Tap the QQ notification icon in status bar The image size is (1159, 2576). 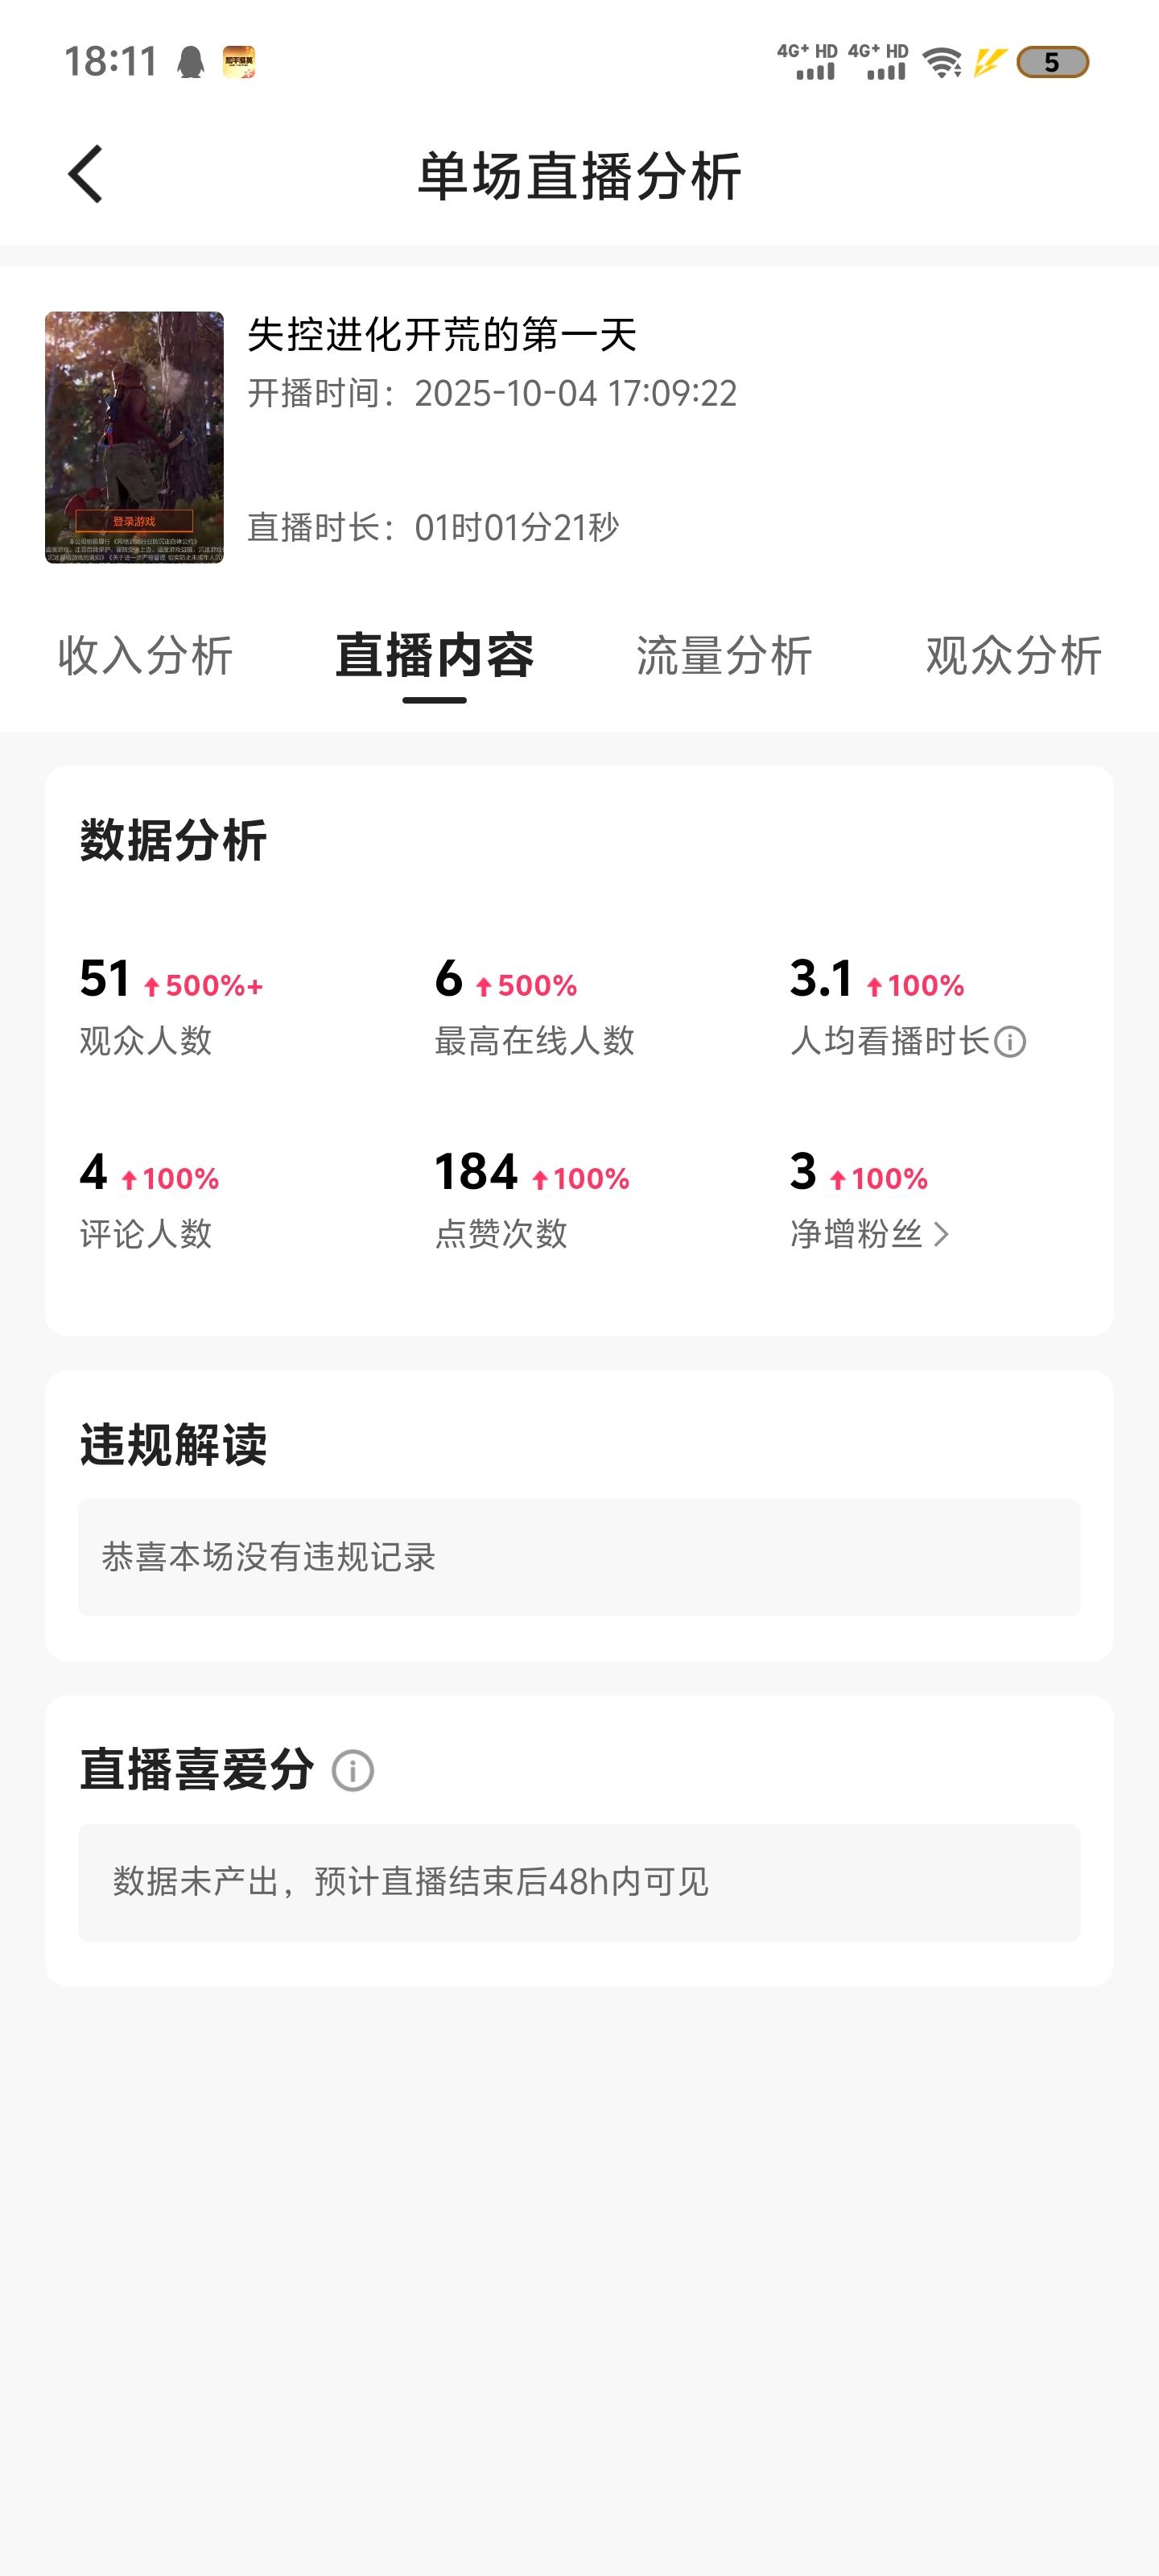pos(190,63)
